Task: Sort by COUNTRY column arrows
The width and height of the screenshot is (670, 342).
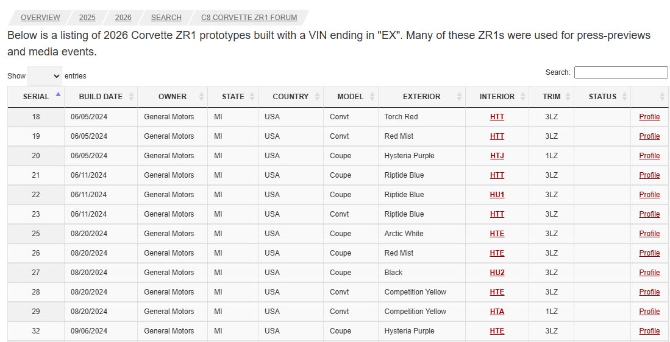Action: (x=317, y=97)
